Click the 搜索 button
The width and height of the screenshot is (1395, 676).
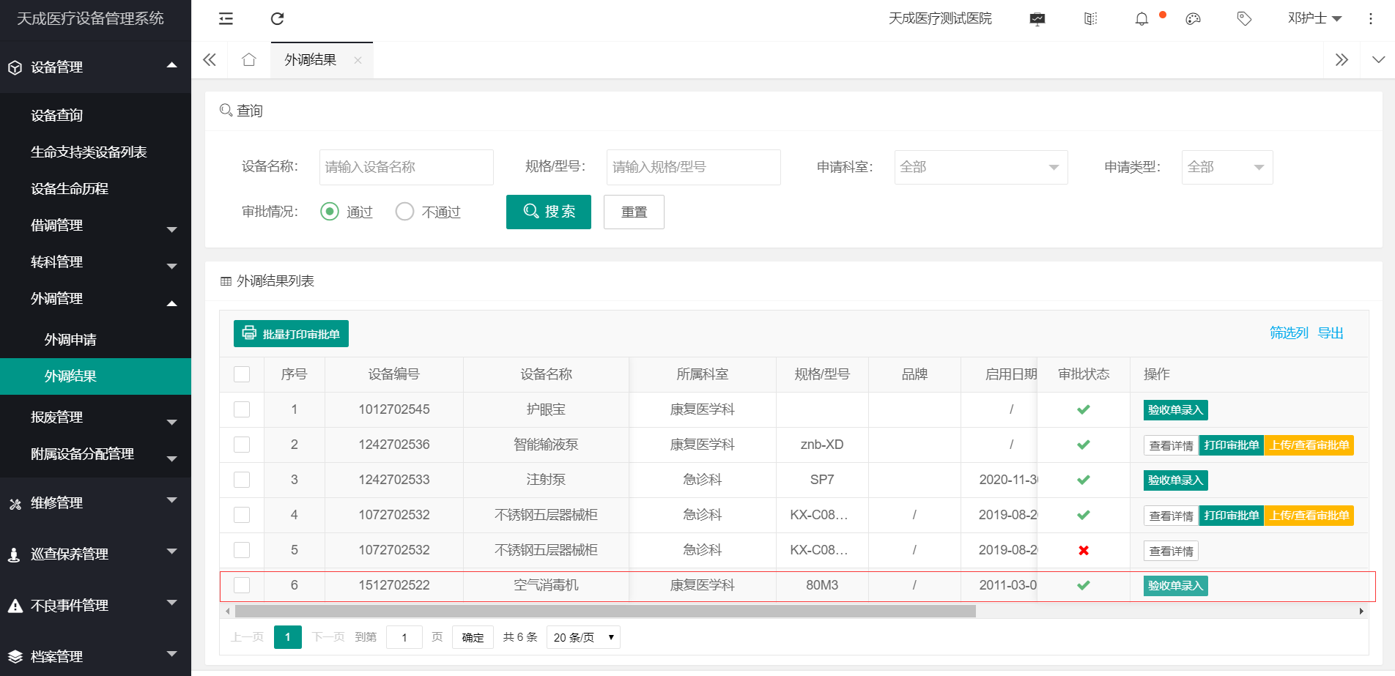pos(549,212)
